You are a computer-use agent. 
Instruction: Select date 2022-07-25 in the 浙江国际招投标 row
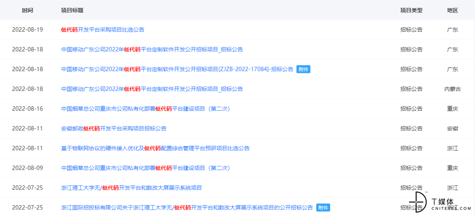[28, 208]
